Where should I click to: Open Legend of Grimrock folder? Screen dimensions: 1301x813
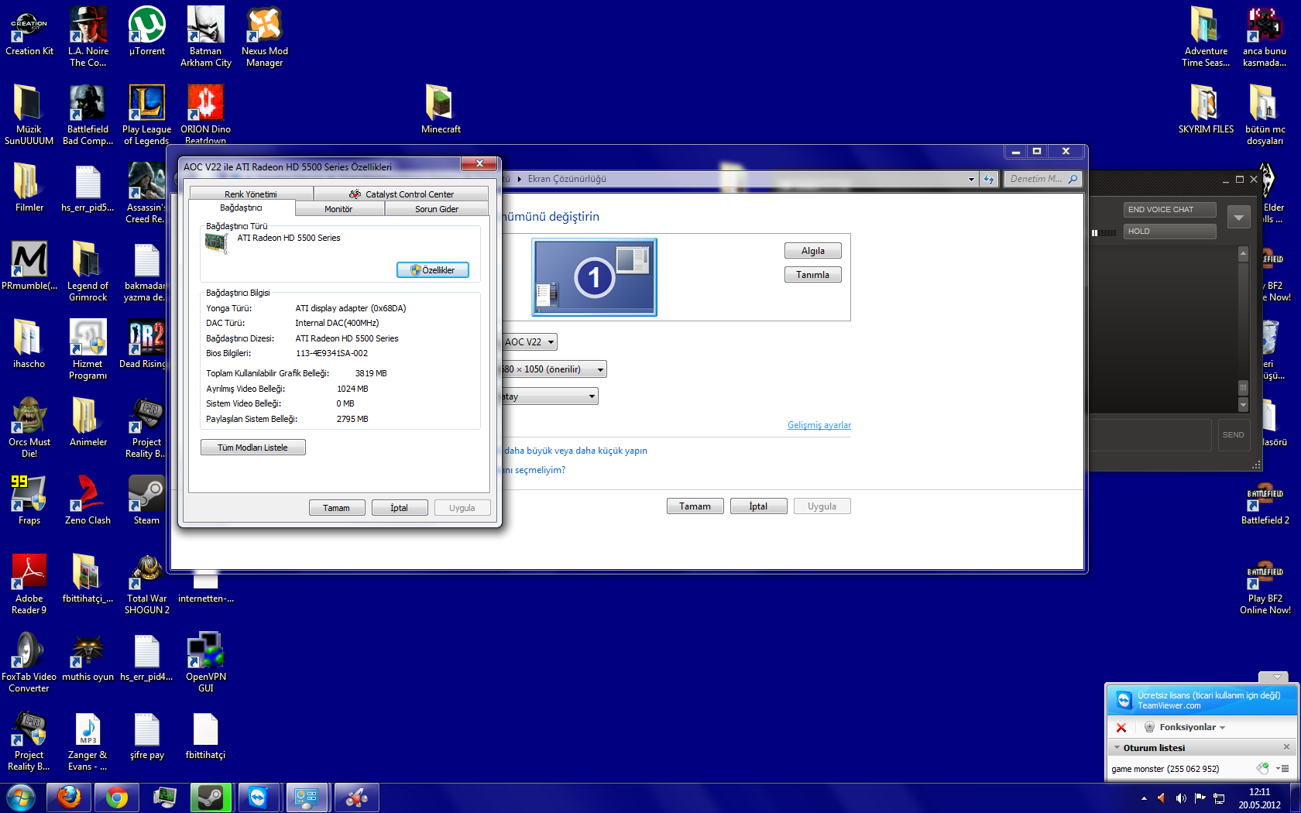click(88, 271)
